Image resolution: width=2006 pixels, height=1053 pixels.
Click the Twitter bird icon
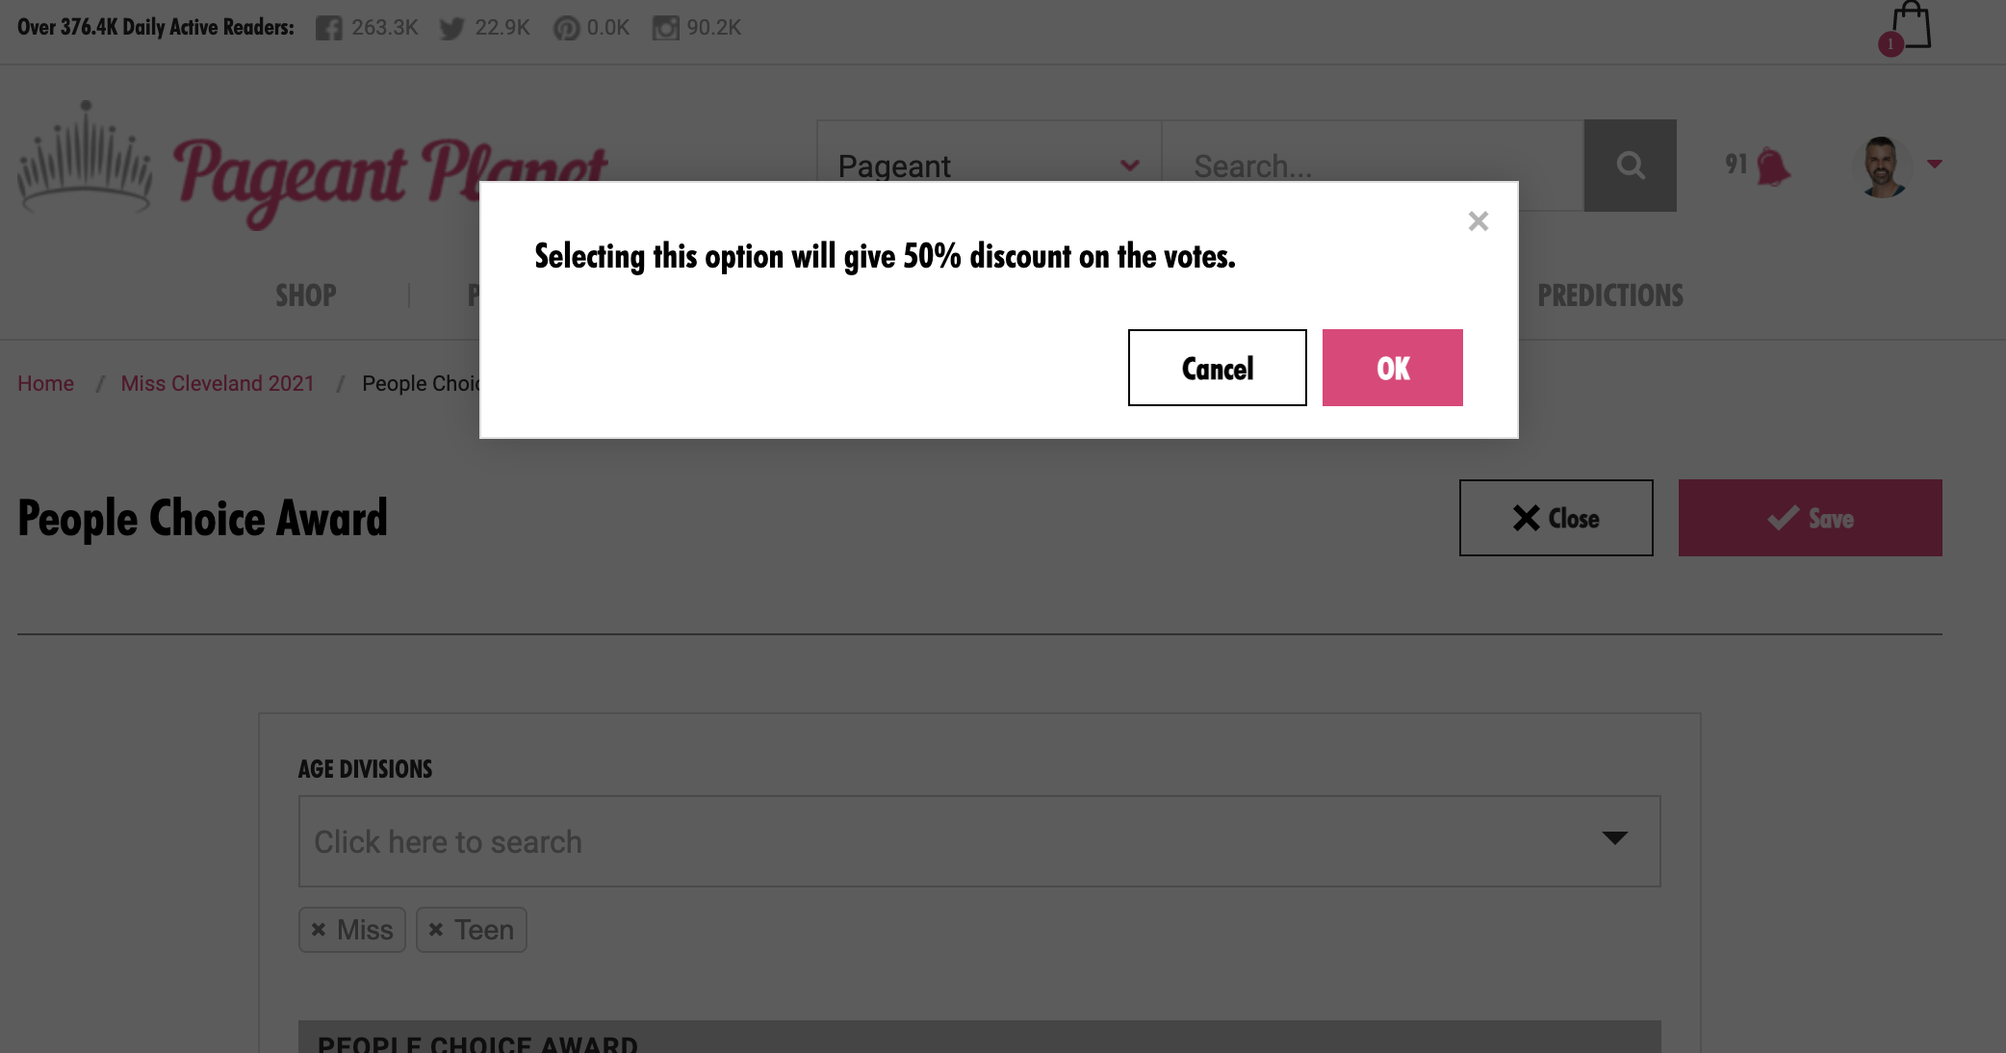(451, 28)
